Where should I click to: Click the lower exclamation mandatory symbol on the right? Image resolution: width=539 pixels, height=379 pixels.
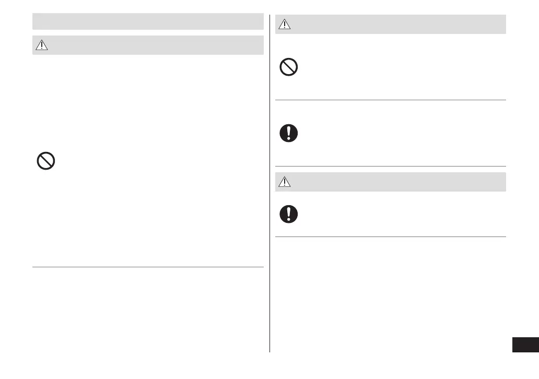point(289,214)
